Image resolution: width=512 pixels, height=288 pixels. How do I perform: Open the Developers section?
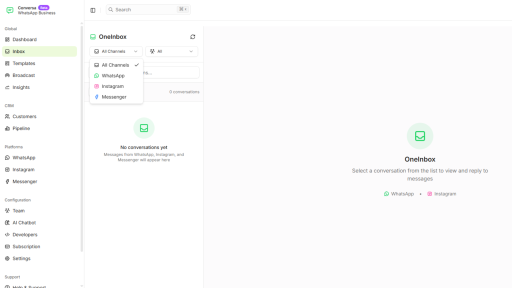(x=25, y=235)
